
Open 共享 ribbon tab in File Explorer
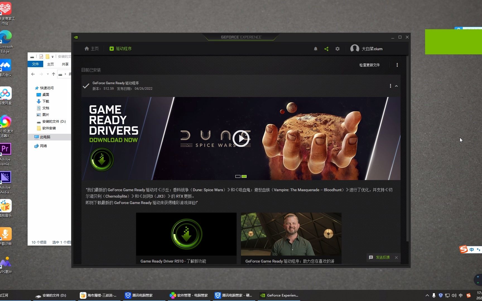pos(65,64)
